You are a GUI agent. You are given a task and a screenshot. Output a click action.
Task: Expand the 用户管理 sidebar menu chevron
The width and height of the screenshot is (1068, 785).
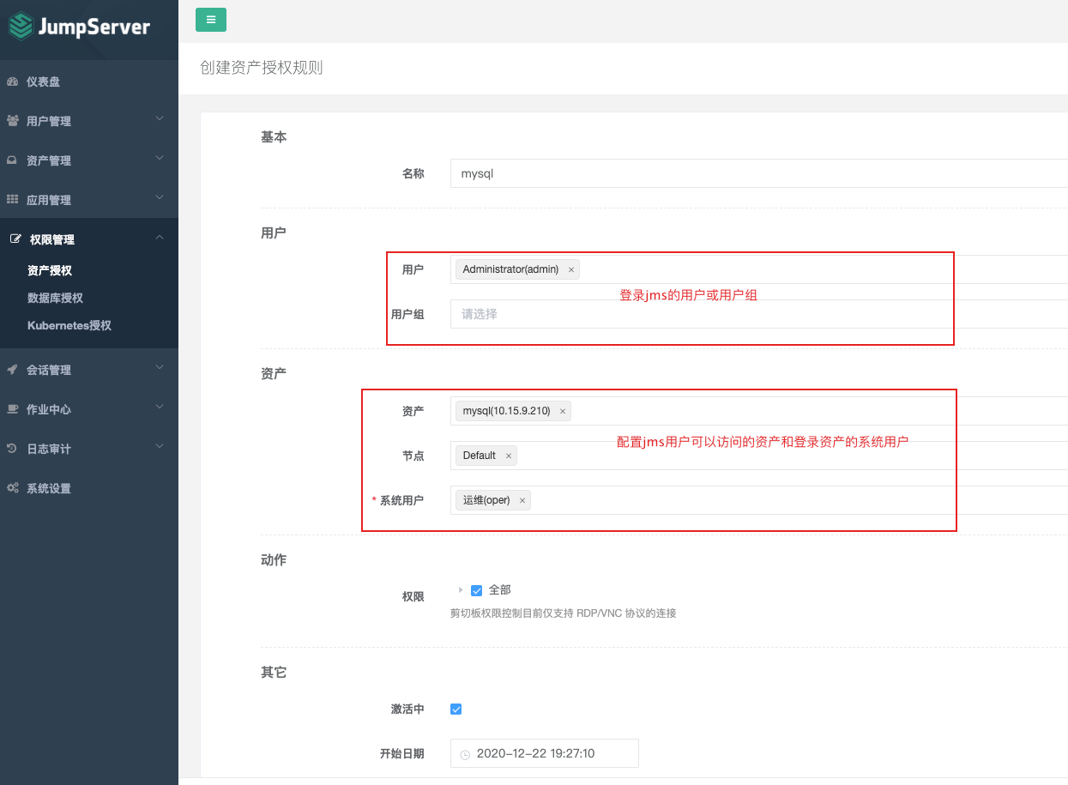point(160,120)
